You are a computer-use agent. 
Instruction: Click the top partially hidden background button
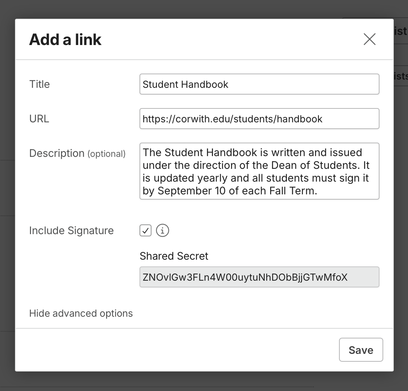400,31
